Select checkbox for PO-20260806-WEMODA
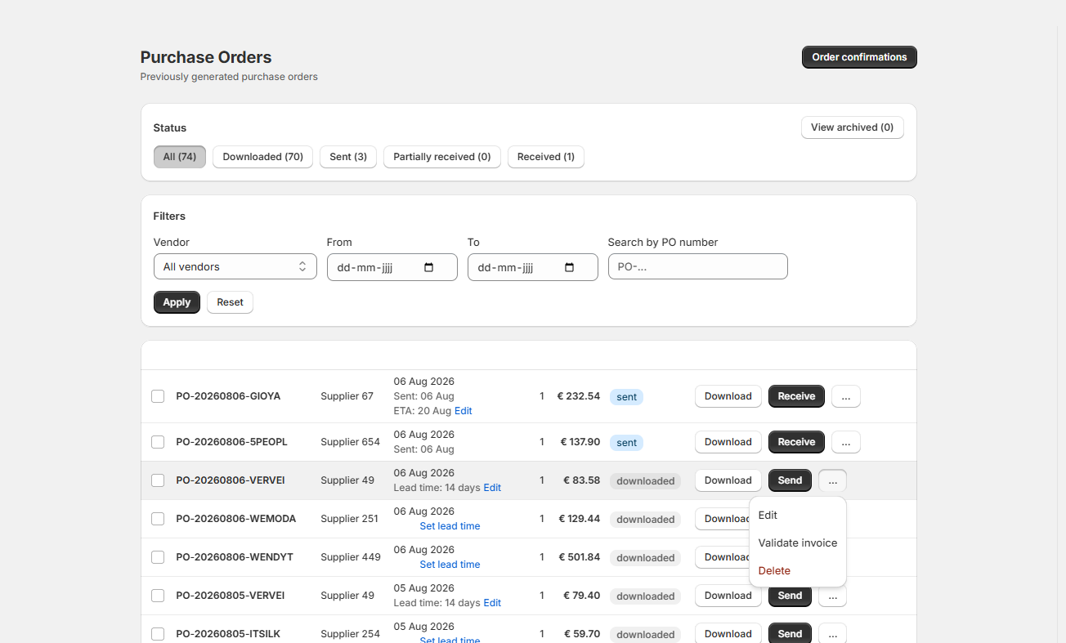 click(158, 519)
